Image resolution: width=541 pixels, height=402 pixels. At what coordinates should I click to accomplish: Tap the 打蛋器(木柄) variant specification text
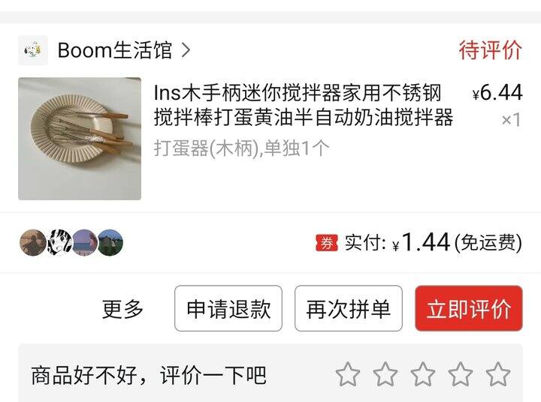(x=241, y=148)
